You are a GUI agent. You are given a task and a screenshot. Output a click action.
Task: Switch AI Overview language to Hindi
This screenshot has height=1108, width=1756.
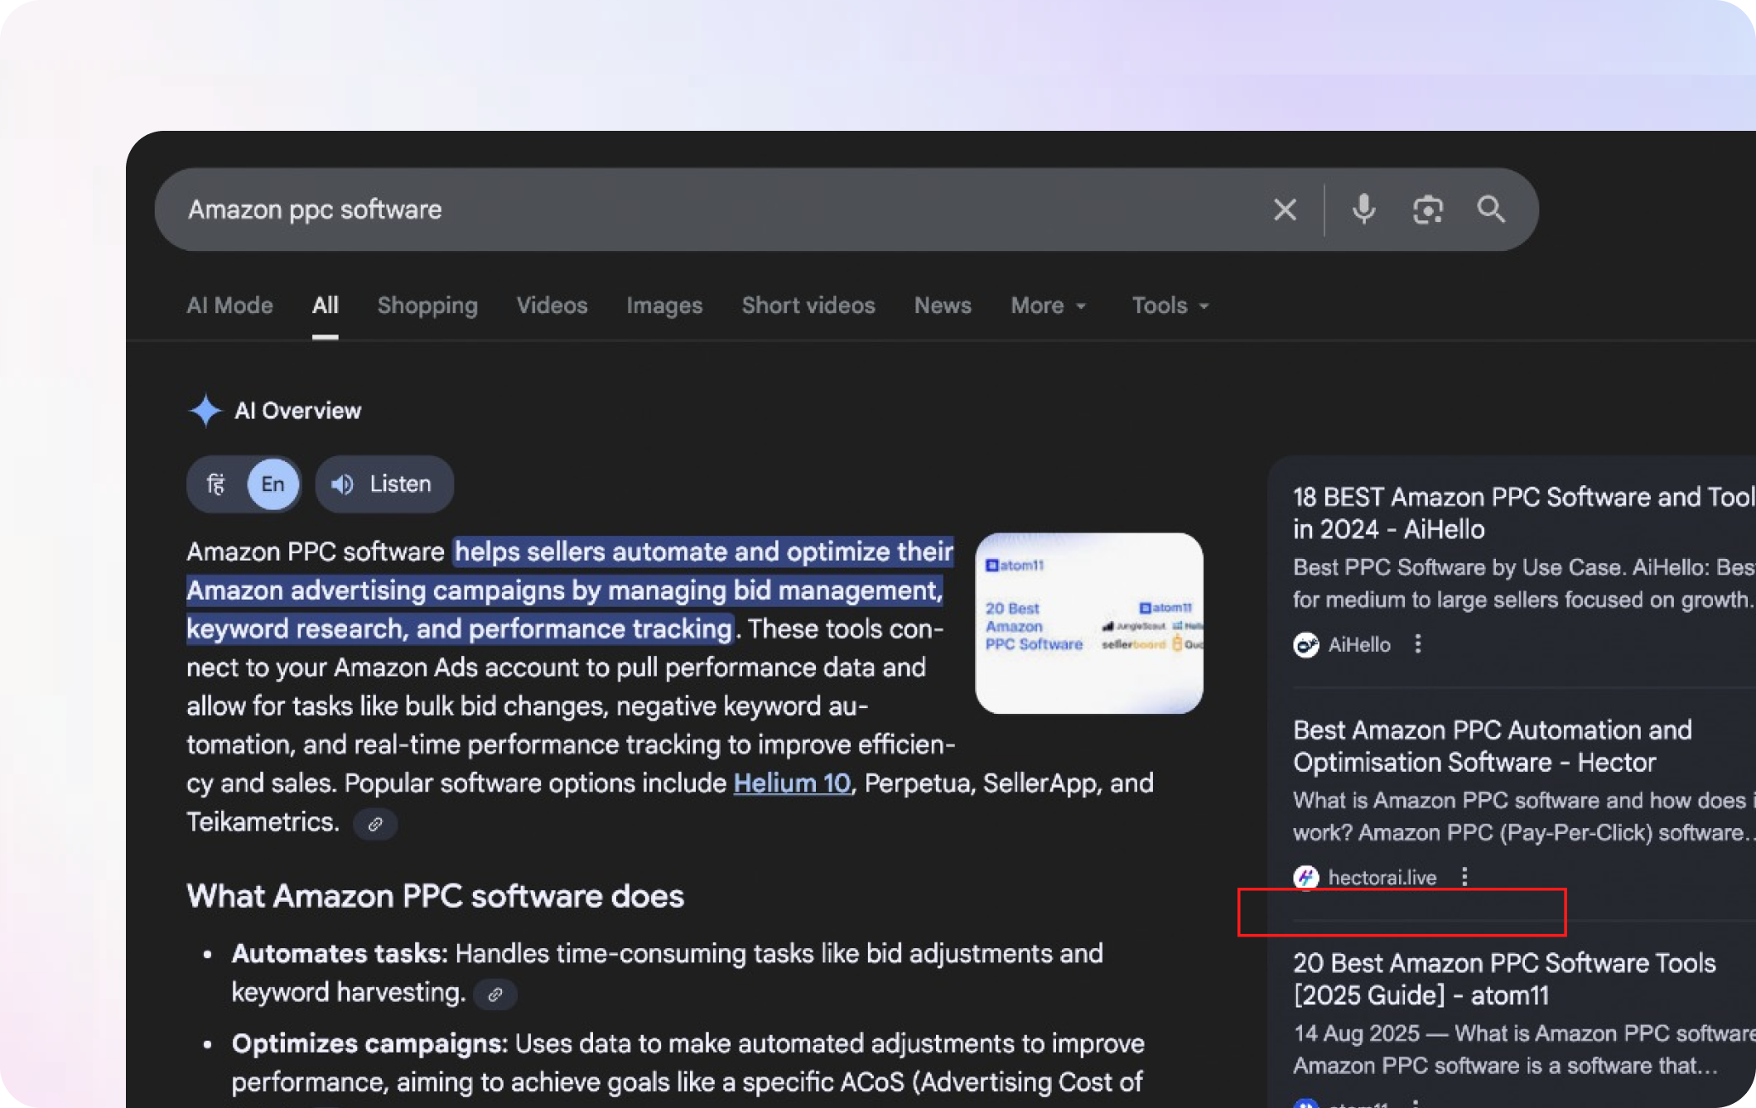pyautogui.click(x=215, y=484)
